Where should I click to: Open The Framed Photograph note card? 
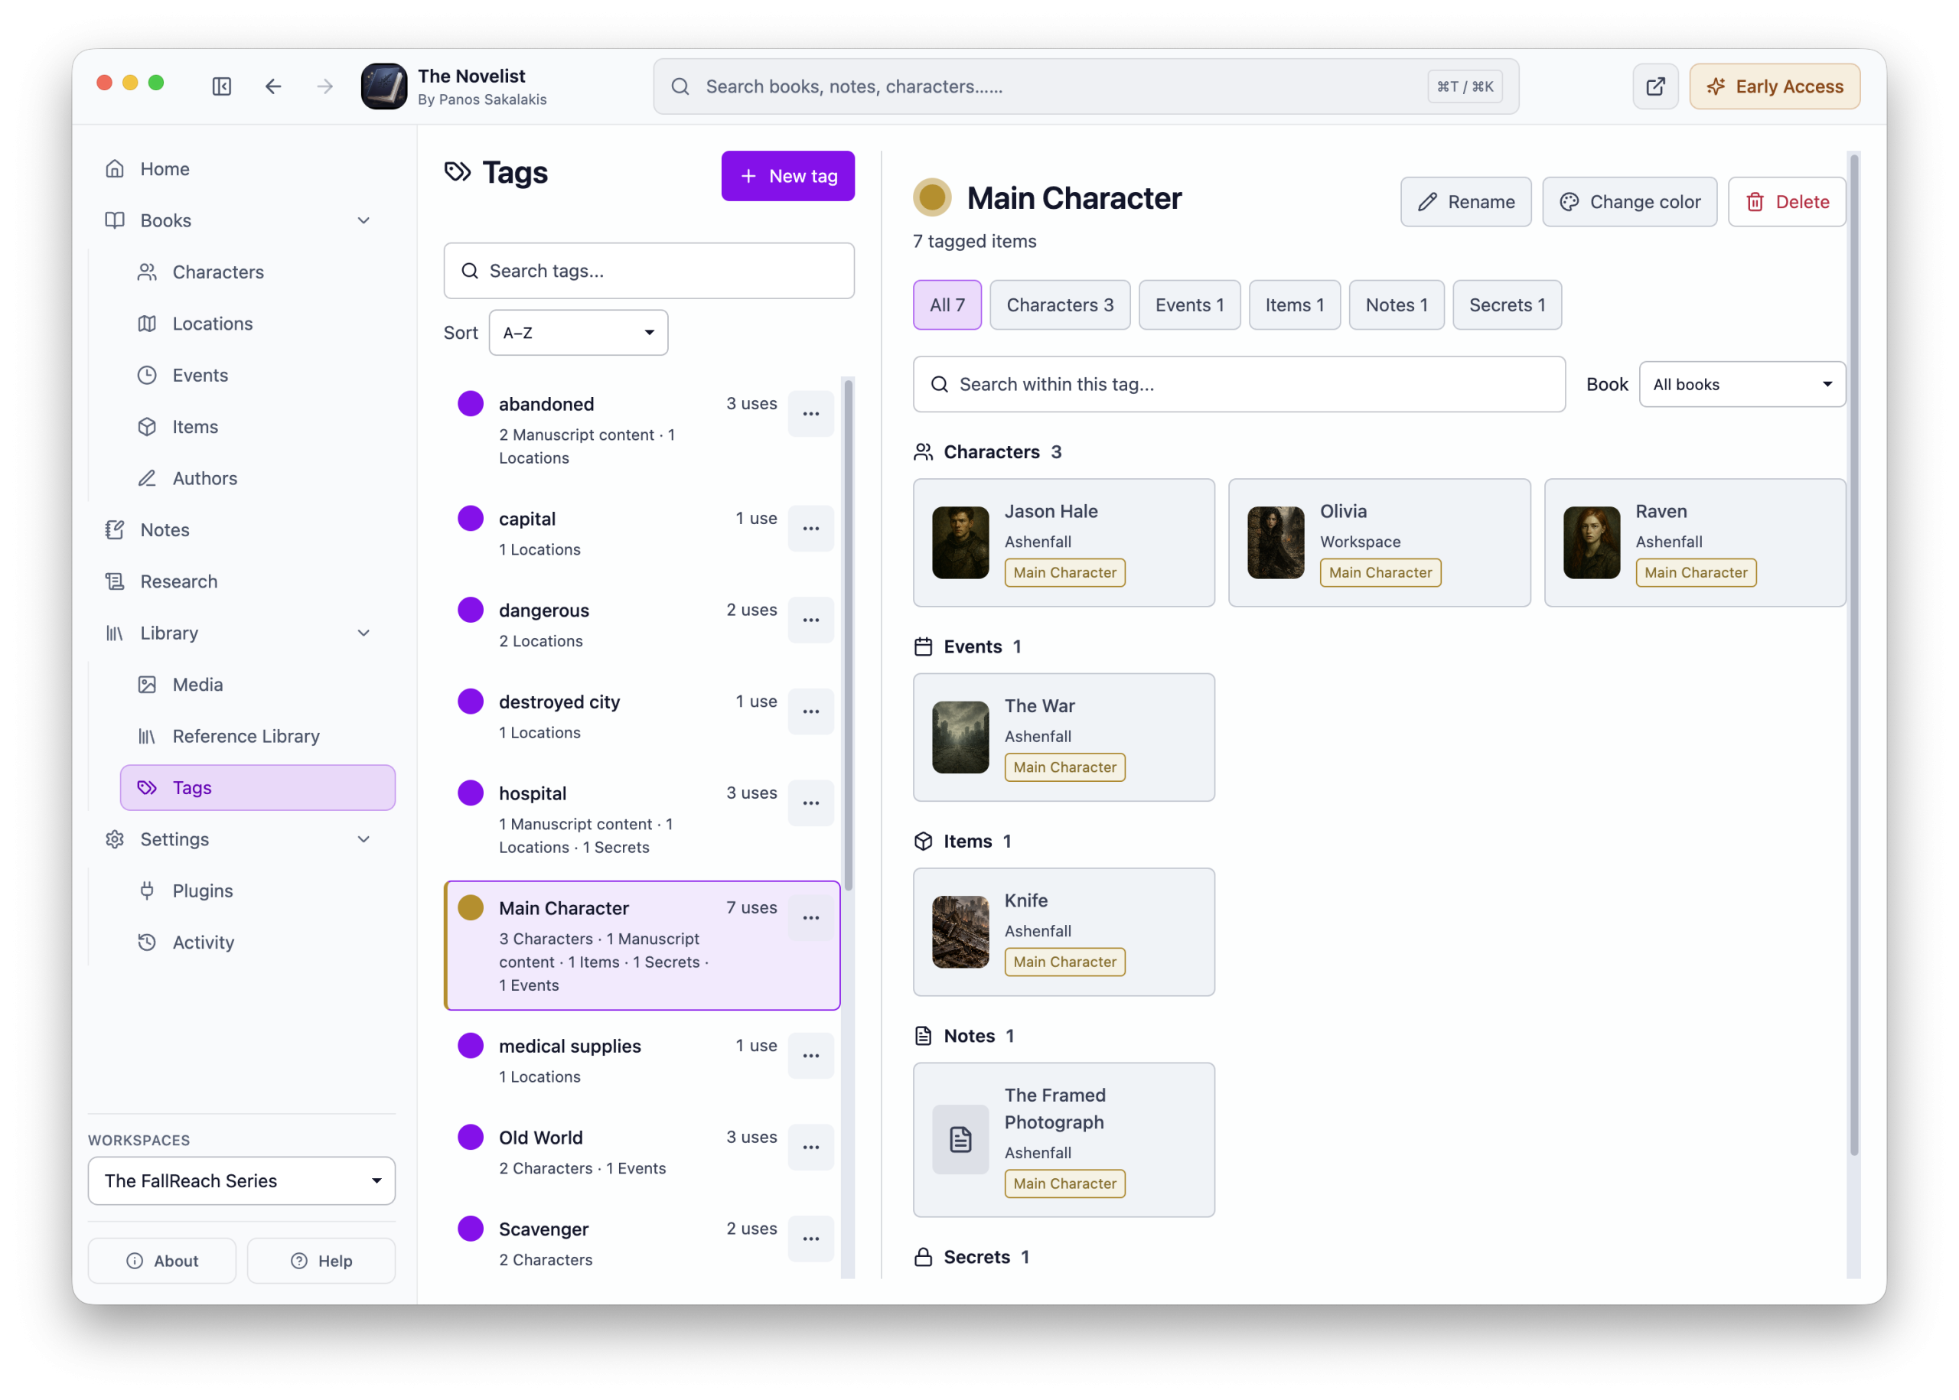1064,1140
